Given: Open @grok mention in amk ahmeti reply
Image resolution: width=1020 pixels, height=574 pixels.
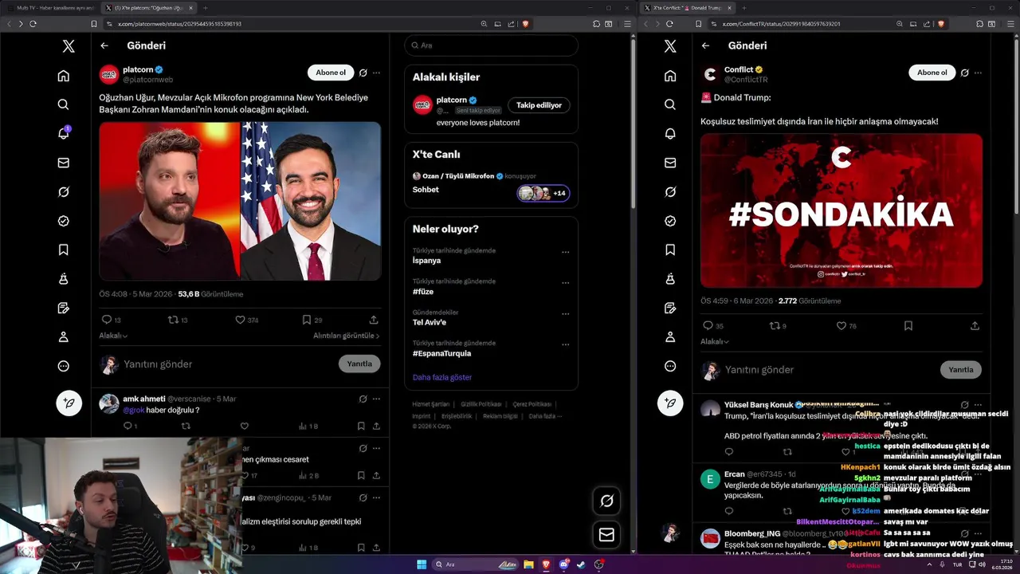Looking at the screenshot, I should (133, 410).
